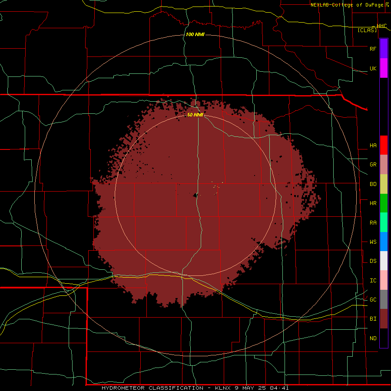Select the GR pink legend swatch
Viewport: 391px width, 391px height.
point(384,165)
